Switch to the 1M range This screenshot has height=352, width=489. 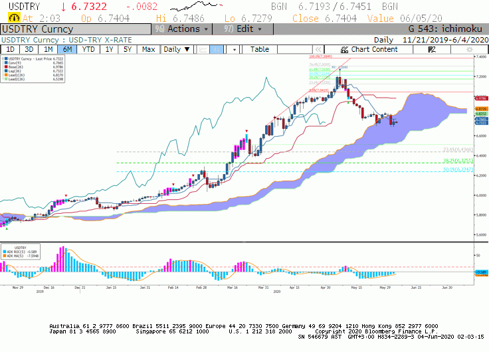(48, 50)
